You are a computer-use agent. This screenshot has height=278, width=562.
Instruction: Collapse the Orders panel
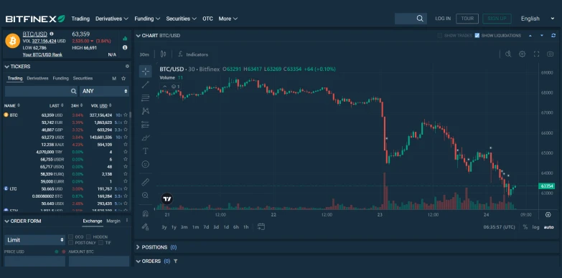pyautogui.click(x=138, y=262)
